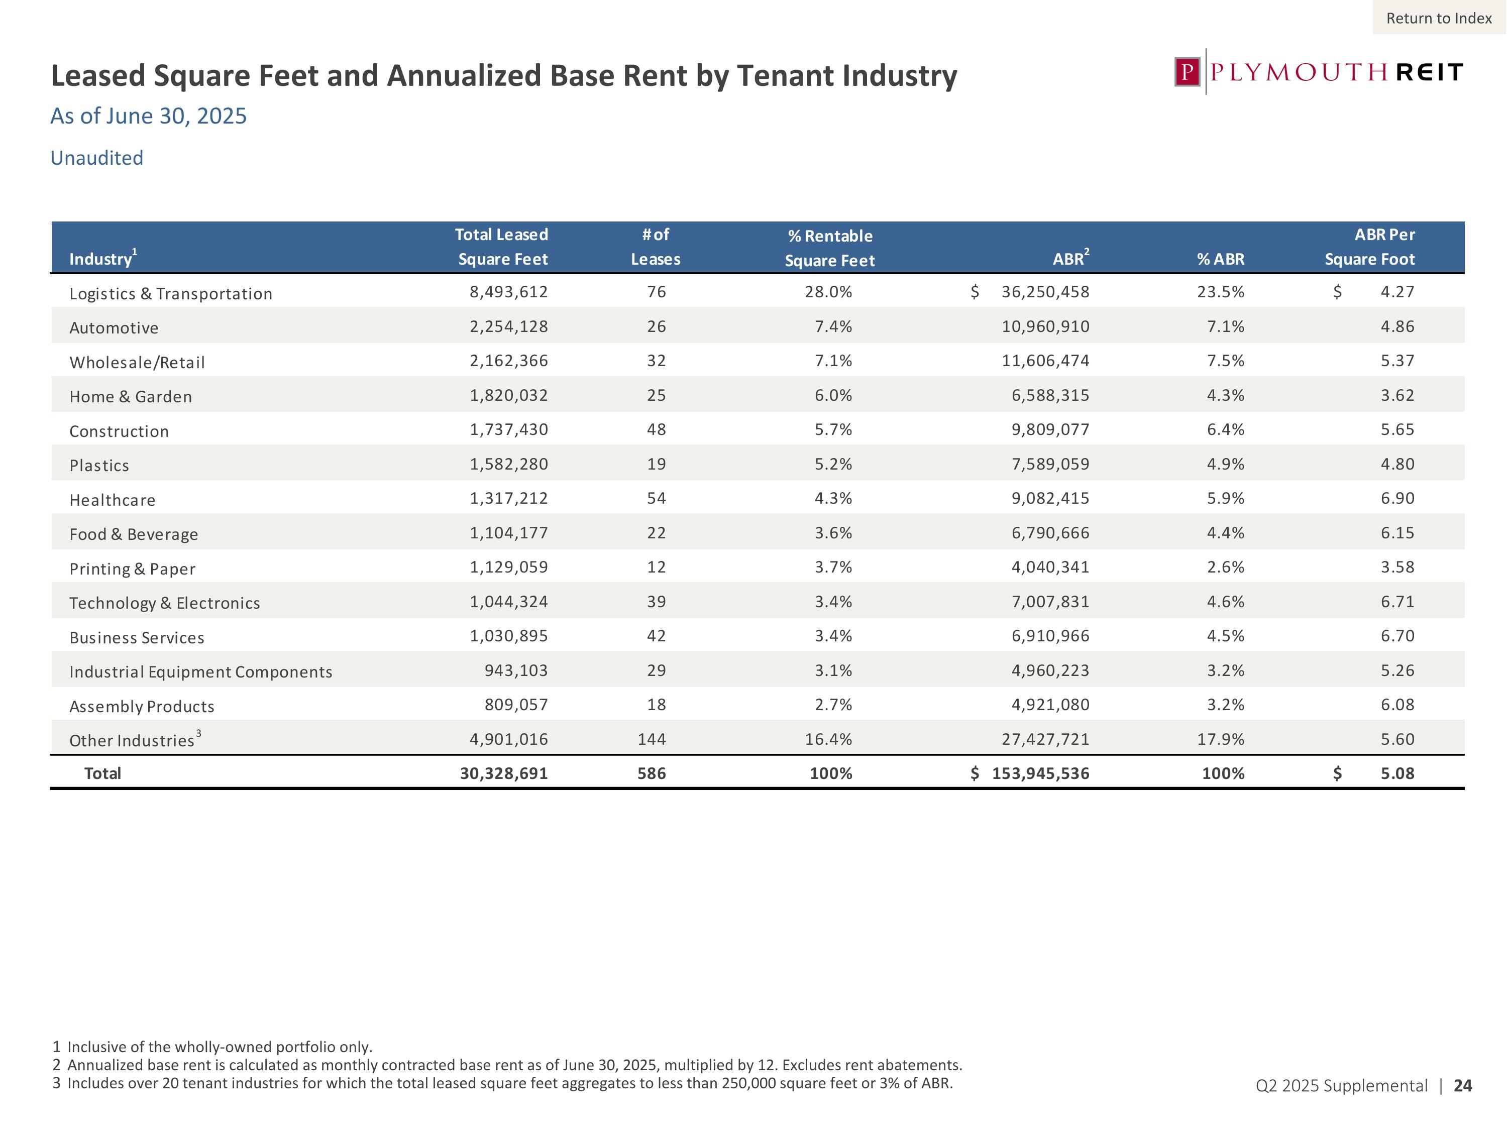Click the Wholesale/Retail row label
Screen dimensions: 1507x1130
(137, 363)
